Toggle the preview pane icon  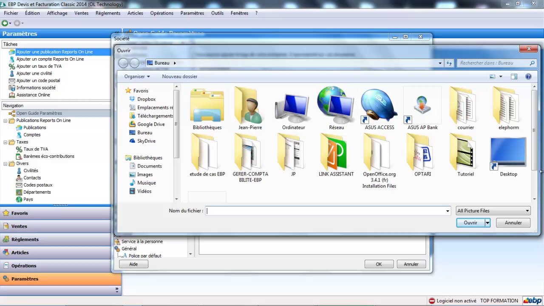(514, 76)
